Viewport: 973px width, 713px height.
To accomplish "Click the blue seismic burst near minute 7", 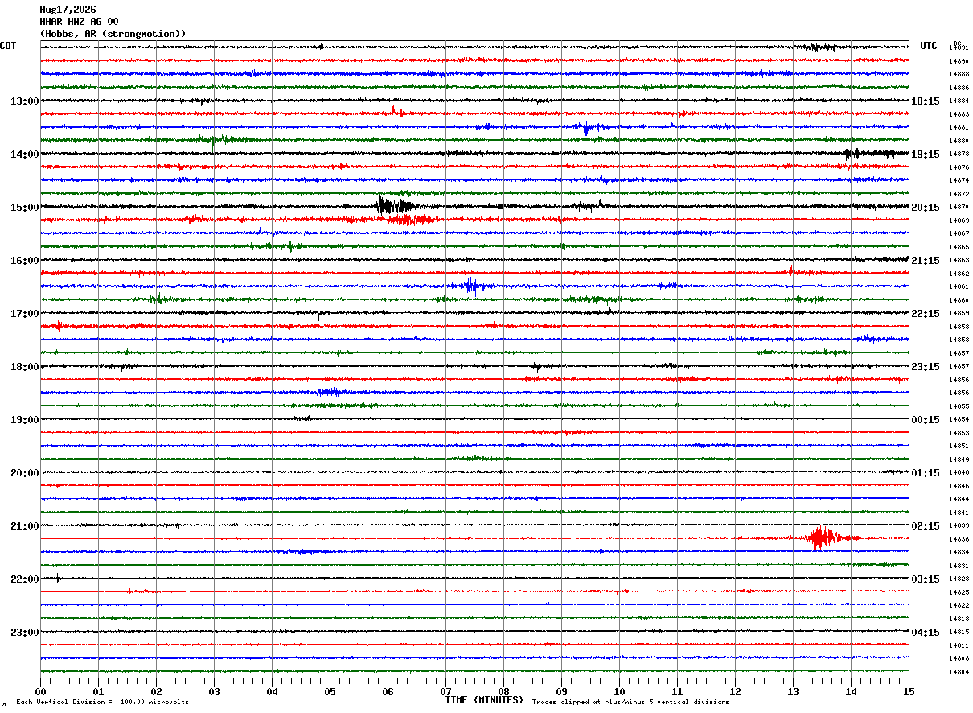I will [472, 286].
